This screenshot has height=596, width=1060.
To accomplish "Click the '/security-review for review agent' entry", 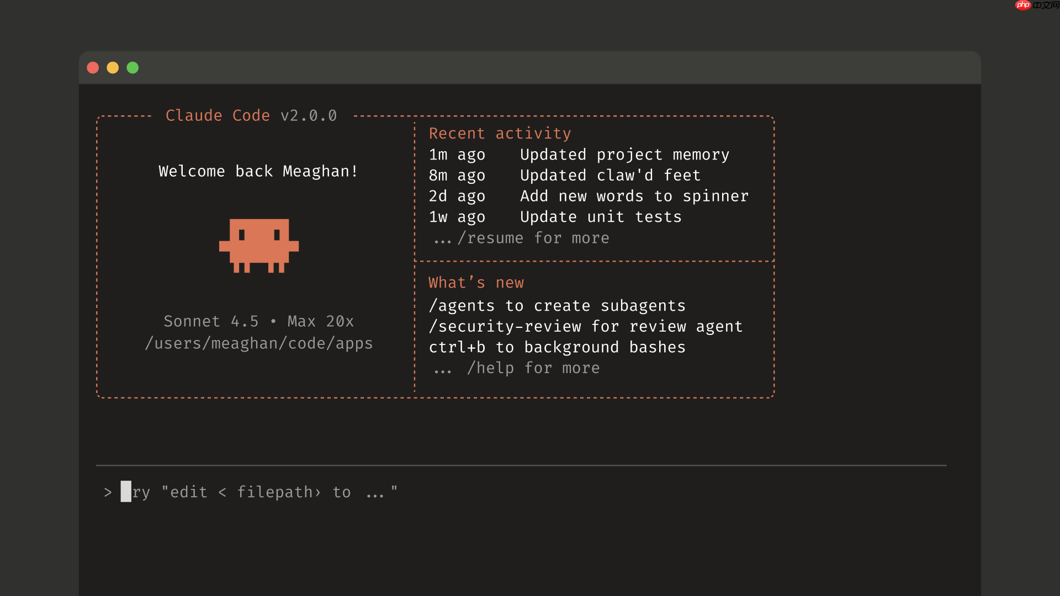I will (x=585, y=326).
